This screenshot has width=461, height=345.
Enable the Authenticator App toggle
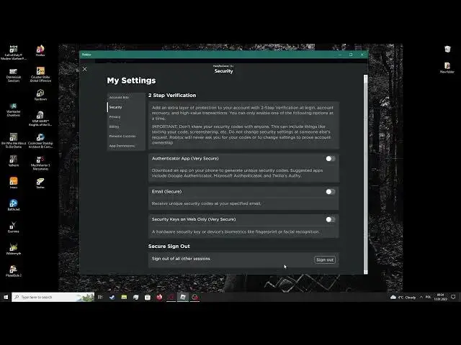tap(330, 158)
